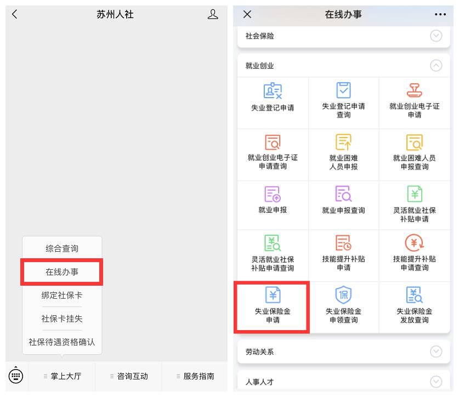Image resolution: width=459 pixels, height=397 pixels.
Task: Click user profile icon in 苏州人社 header
Action: tap(213, 15)
